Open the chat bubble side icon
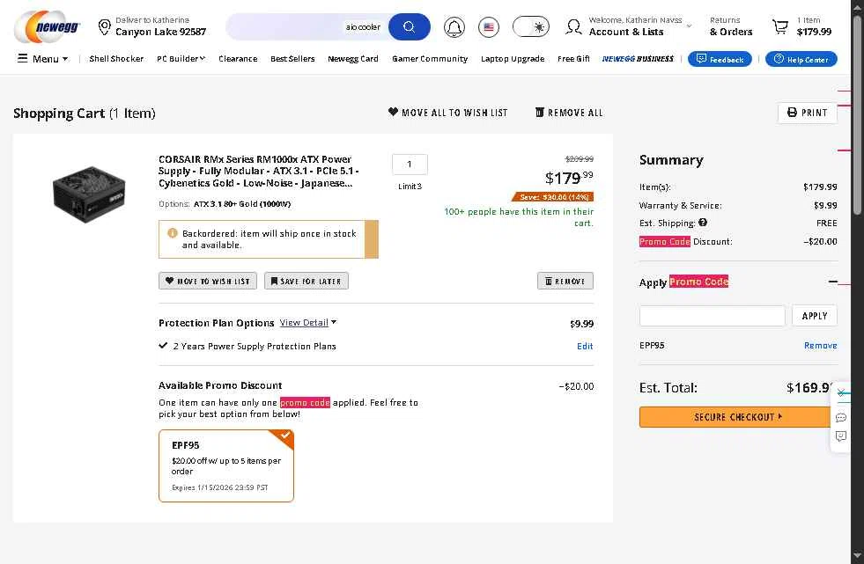 (x=841, y=418)
